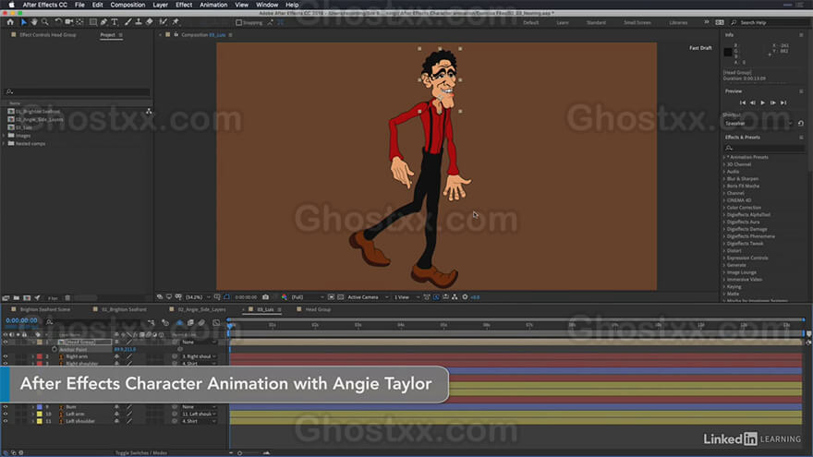Jump to first frame in Preview
The width and height of the screenshot is (813, 457).
[743, 103]
